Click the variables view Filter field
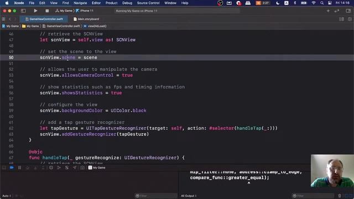The image size is (354, 199). coord(156,196)
